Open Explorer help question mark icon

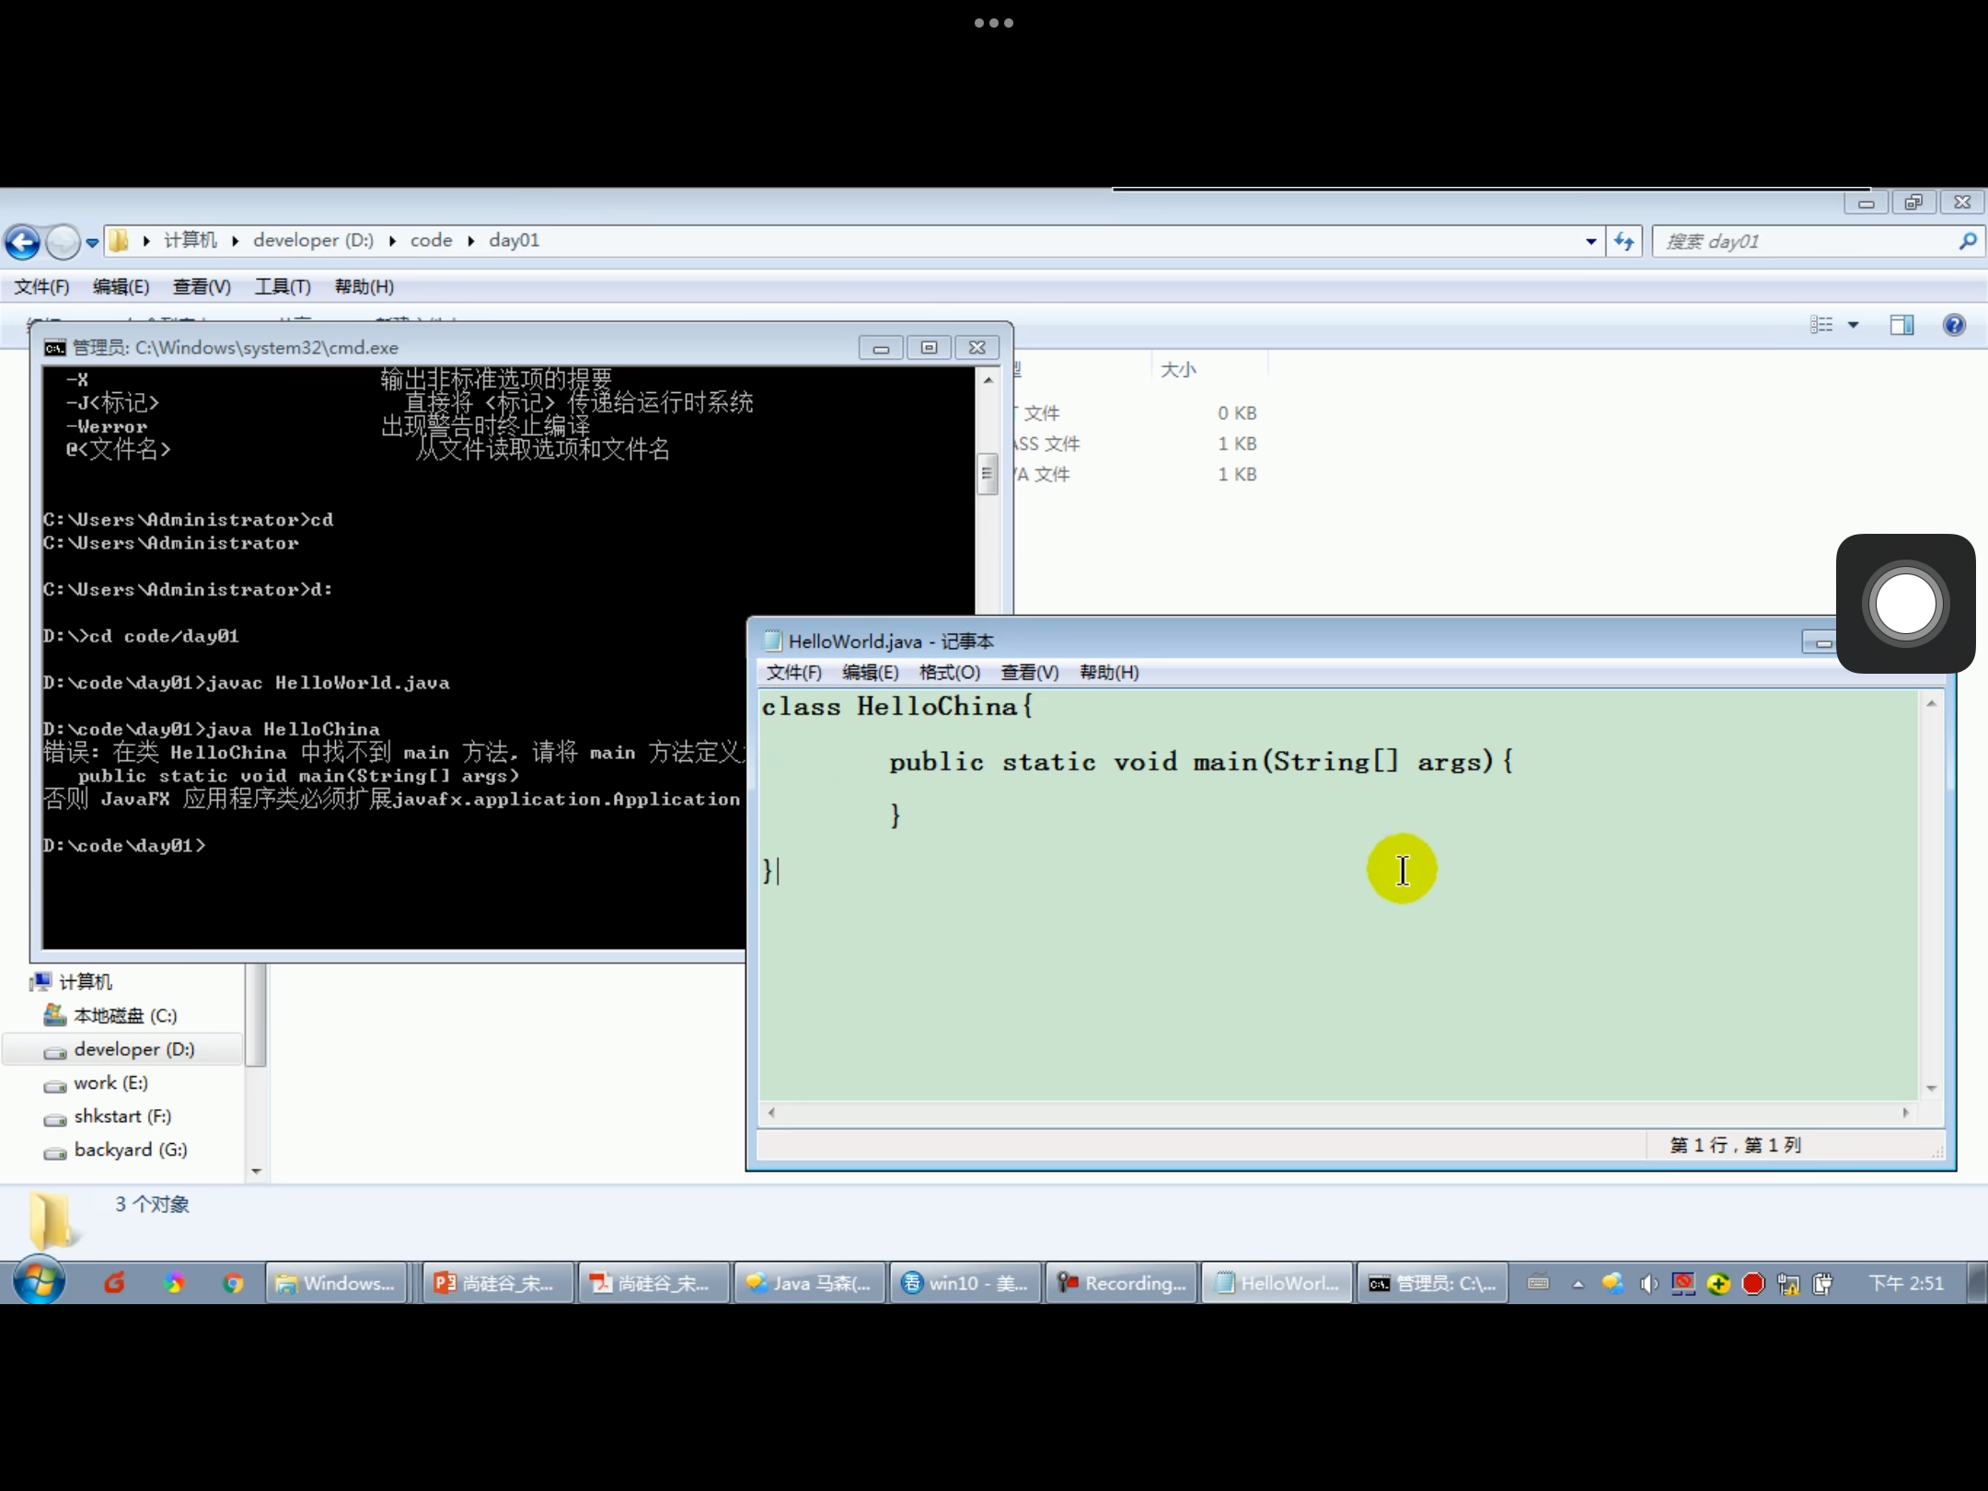(x=1954, y=325)
